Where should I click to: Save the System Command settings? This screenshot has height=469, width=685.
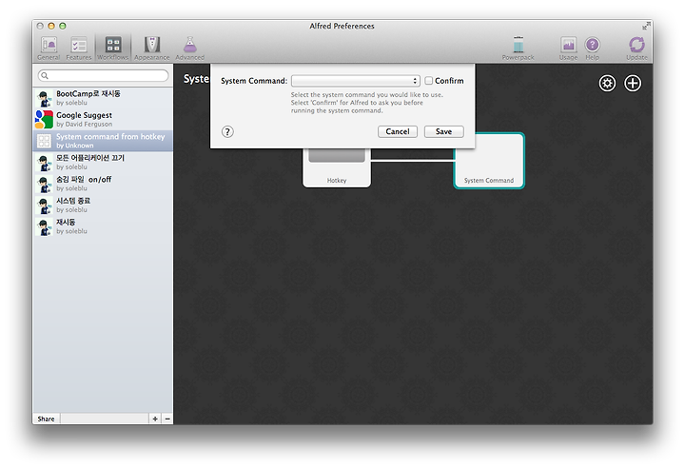[443, 131]
